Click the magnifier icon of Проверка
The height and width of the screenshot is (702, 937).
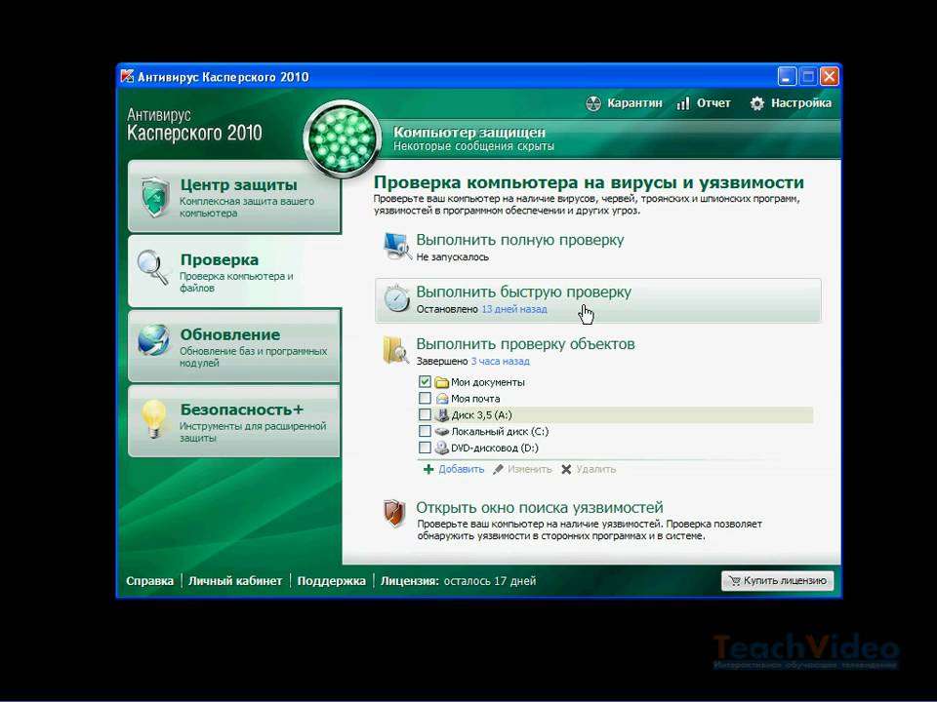pyautogui.click(x=153, y=267)
